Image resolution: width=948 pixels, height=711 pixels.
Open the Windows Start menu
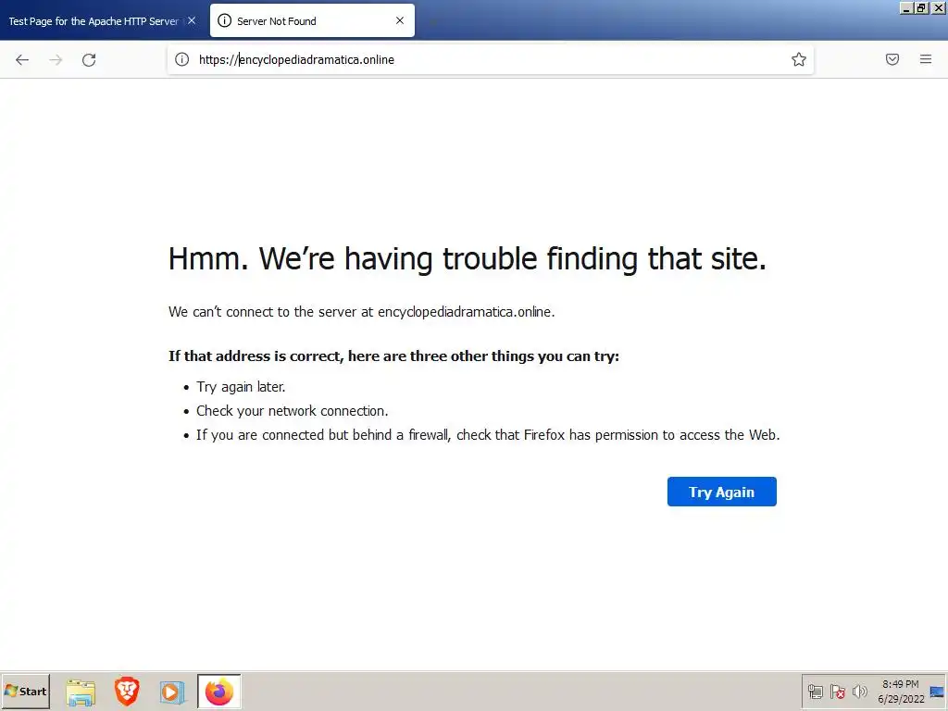pos(25,691)
